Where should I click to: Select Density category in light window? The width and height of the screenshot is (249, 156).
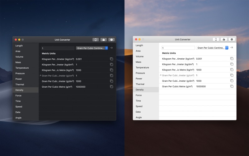(146, 90)
